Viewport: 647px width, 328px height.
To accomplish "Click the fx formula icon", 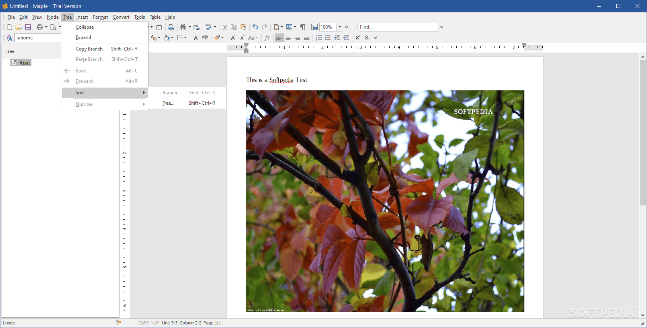I will click(x=267, y=38).
